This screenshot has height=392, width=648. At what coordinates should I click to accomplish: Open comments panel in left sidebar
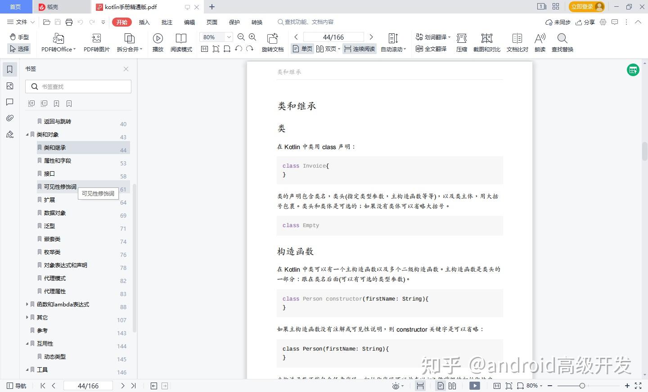tap(10, 102)
